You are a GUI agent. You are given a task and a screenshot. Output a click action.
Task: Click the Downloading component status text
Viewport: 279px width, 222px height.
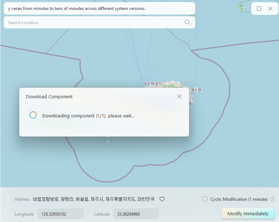click(x=88, y=116)
